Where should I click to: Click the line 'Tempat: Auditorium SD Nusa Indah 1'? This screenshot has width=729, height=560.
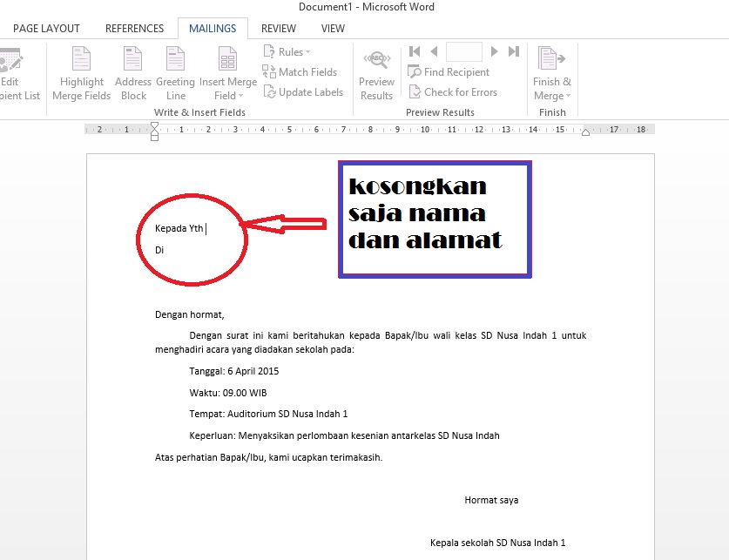click(x=268, y=414)
